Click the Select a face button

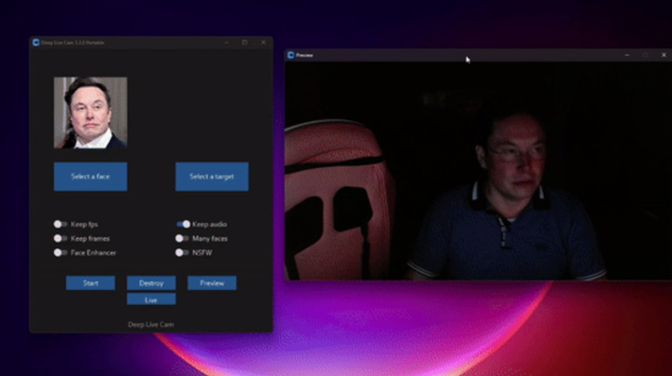[91, 176]
